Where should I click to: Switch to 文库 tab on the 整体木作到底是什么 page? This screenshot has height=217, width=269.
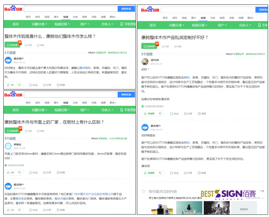(x=75, y=17)
